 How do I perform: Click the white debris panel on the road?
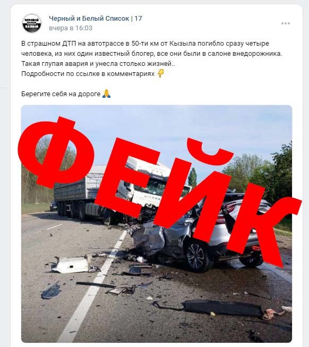click(x=72, y=264)
